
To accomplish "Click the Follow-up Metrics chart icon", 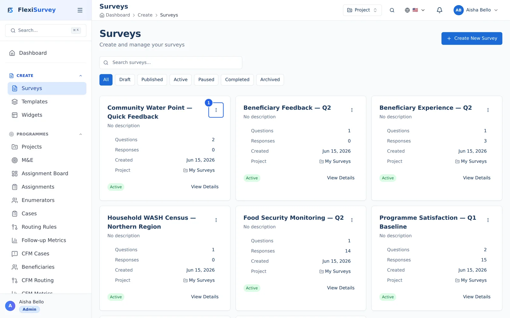I will [x=15, y=240].
